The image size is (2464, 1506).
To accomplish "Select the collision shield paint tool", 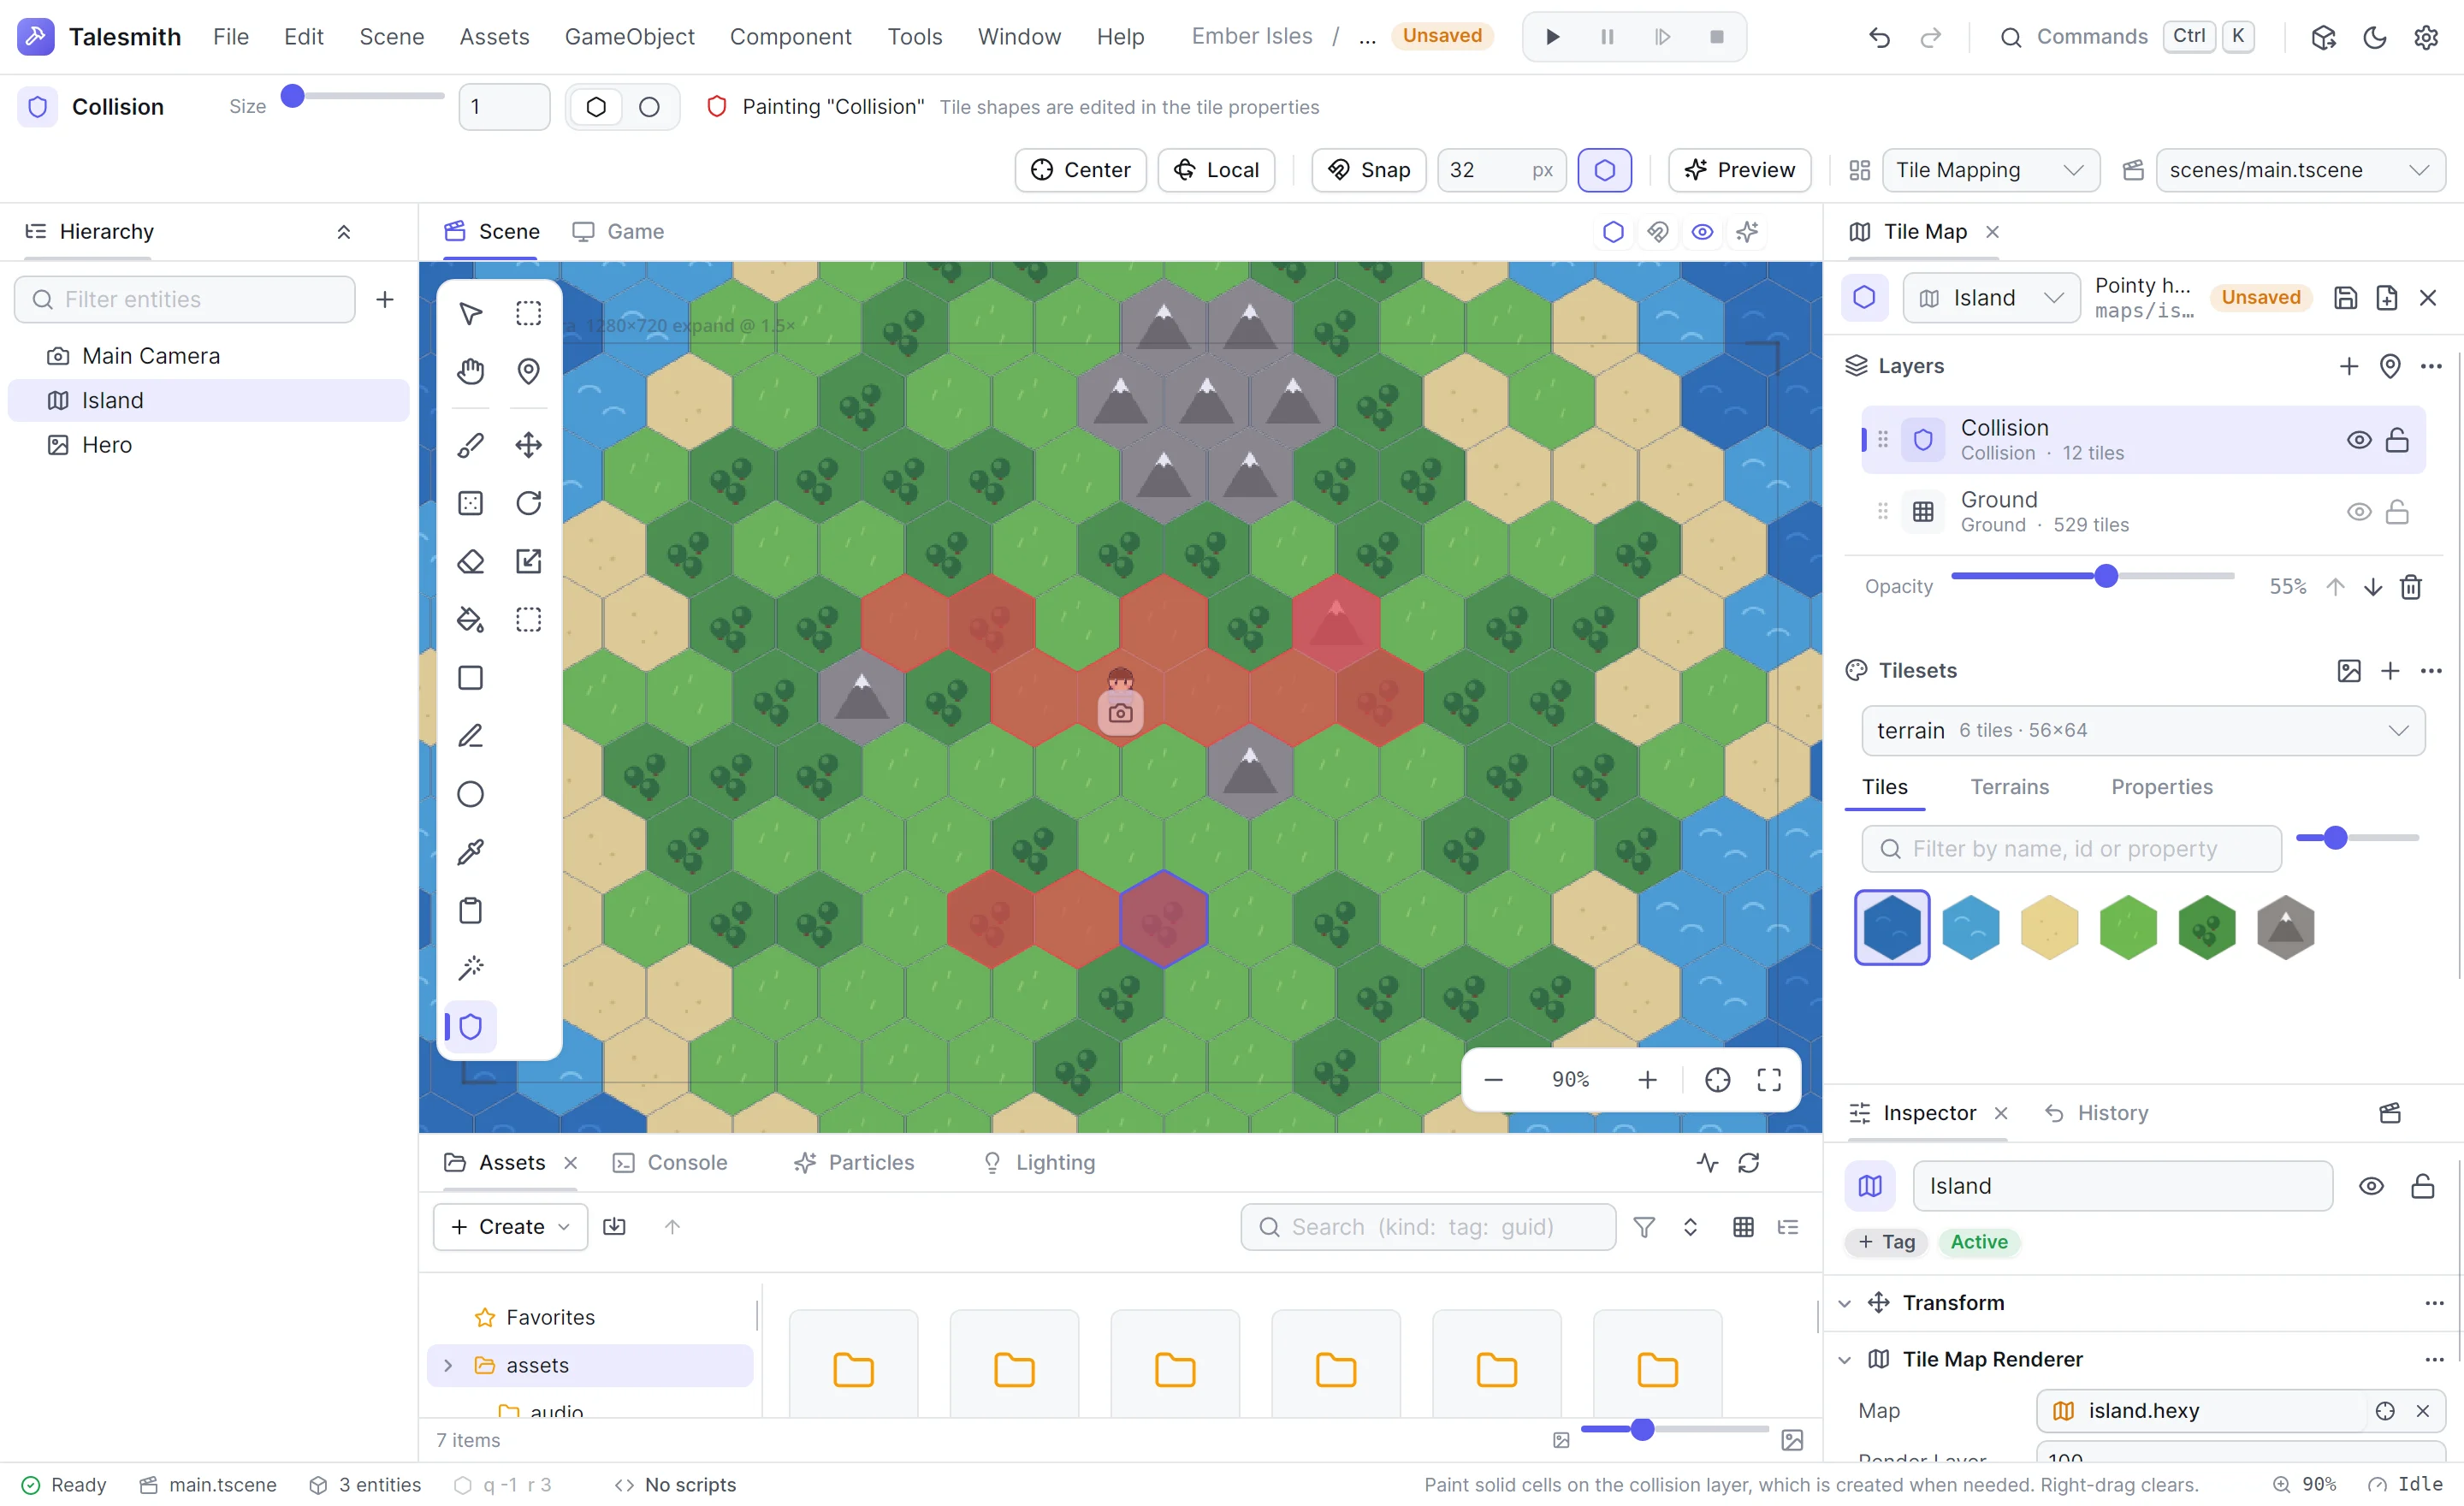I will (470, 1027).
